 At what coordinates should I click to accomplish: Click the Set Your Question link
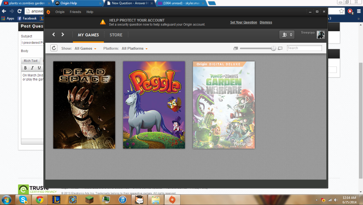(243, 23)
